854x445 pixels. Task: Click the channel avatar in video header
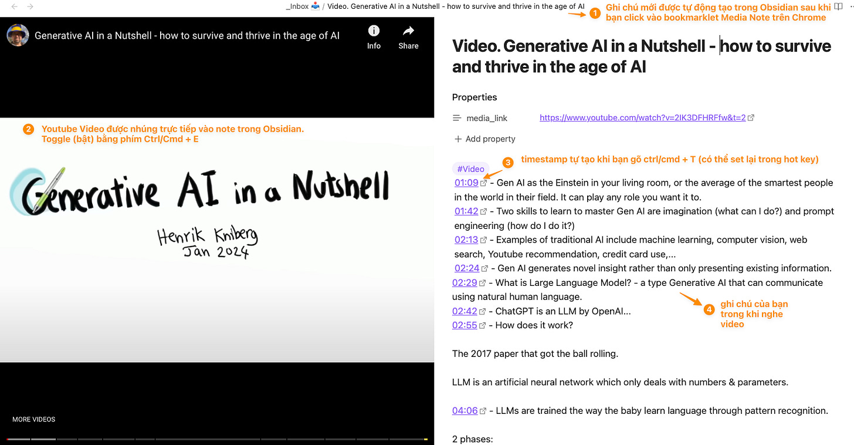[x=18, y=35]
